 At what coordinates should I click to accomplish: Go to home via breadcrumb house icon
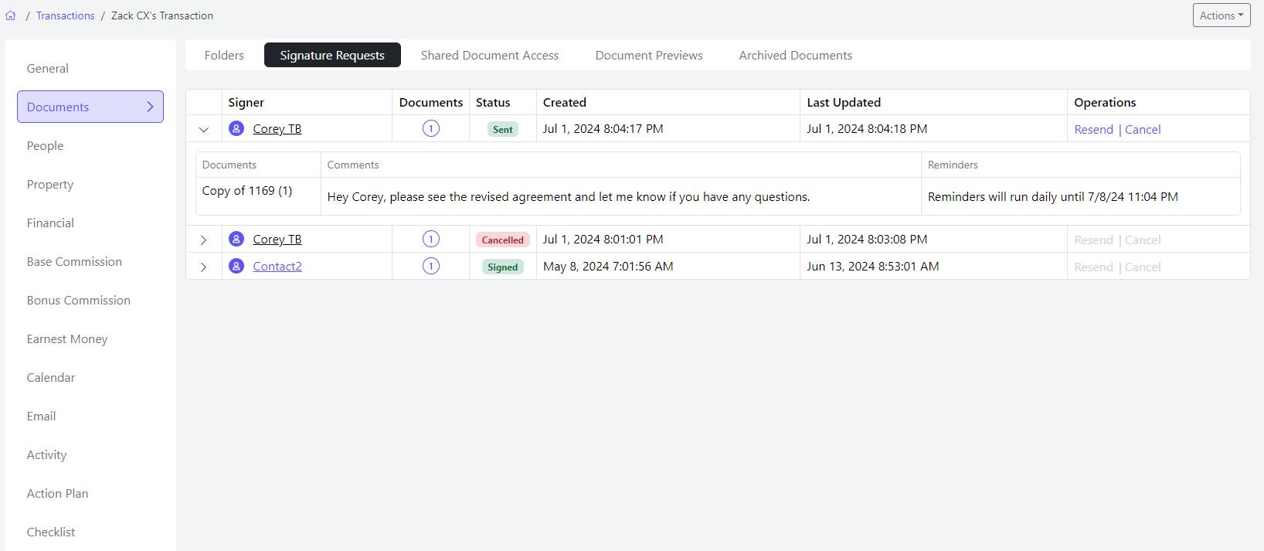point(11,15)
